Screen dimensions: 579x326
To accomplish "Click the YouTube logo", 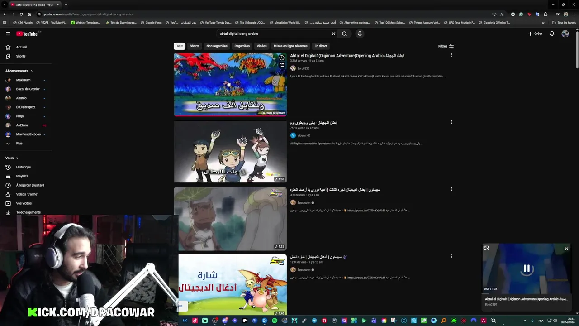I will (x=28, y=34).
